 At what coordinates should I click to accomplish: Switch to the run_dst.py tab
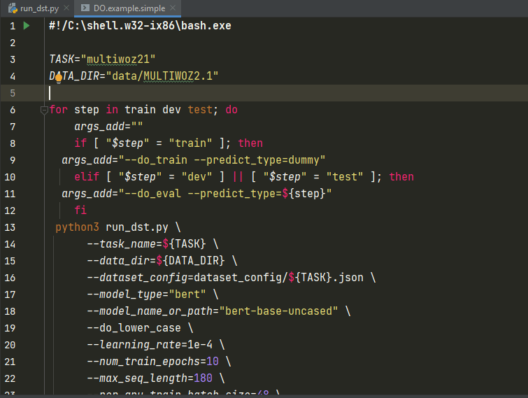[34, 8]
